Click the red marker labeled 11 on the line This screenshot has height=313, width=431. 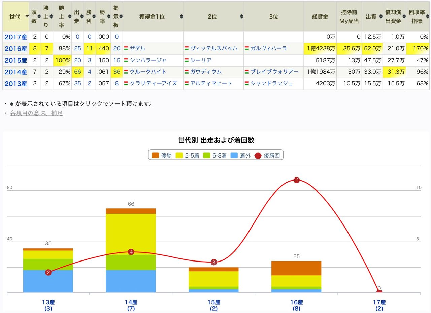click(x=296, y=180)
